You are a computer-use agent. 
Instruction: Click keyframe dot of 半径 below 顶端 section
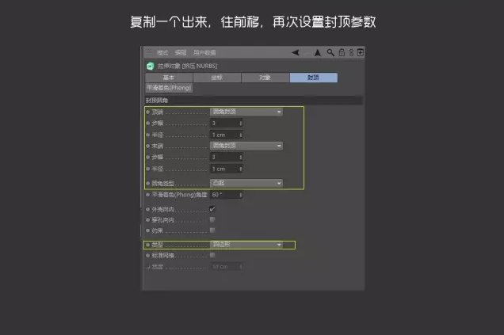pyautogui.click(x=148, y=135)
